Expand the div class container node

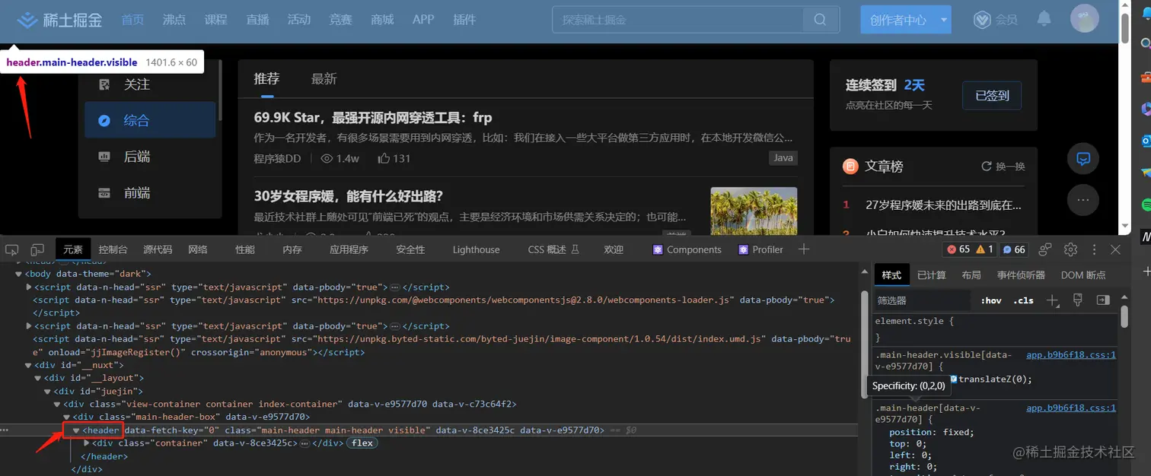(86, 443)
